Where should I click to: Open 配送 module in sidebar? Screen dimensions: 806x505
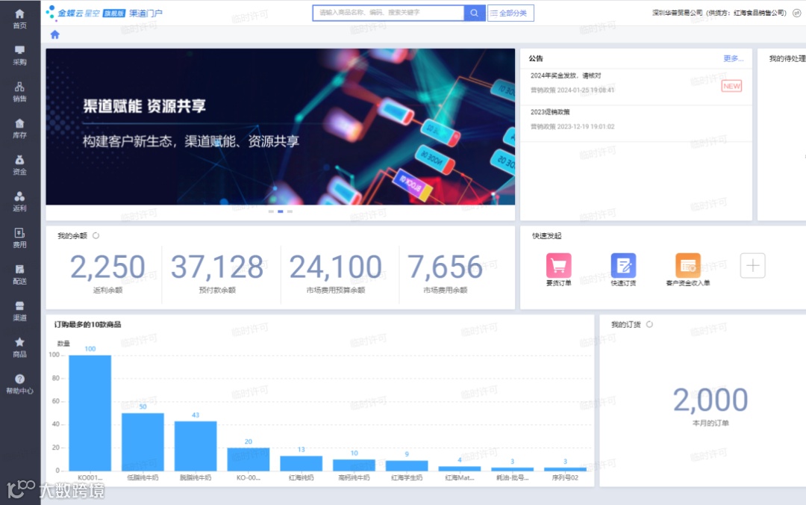(19, 274)
